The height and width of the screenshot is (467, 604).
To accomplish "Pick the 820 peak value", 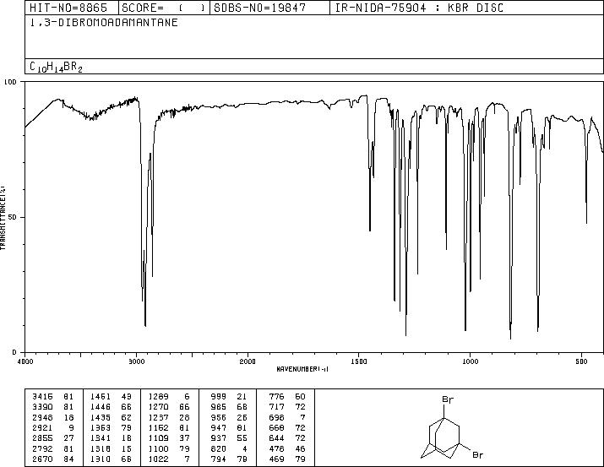I will point(219,448).
